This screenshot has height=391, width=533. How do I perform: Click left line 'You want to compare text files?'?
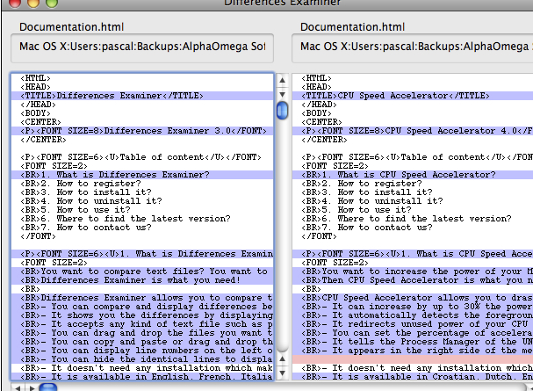click(x=142, y=272)
